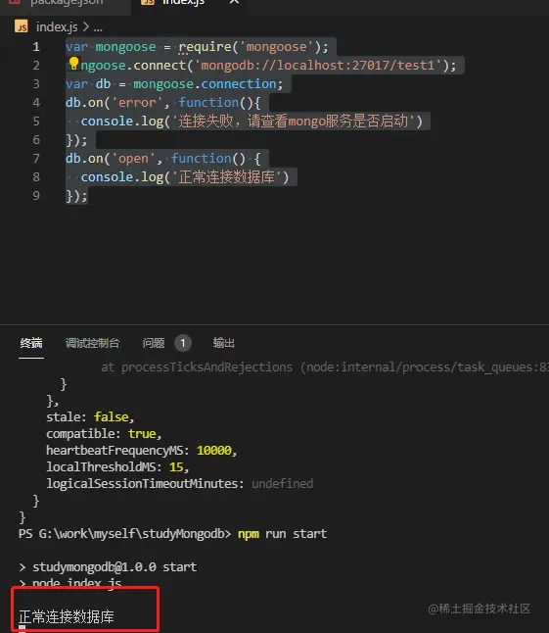Click the 'open' event string on line 7
The width and height of the screenshot is (549, 633).
[133, 159]
